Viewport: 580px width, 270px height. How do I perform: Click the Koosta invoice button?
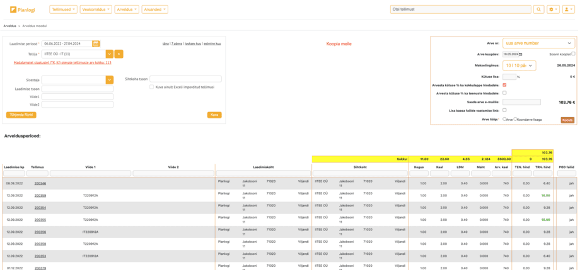coord(567,120)
